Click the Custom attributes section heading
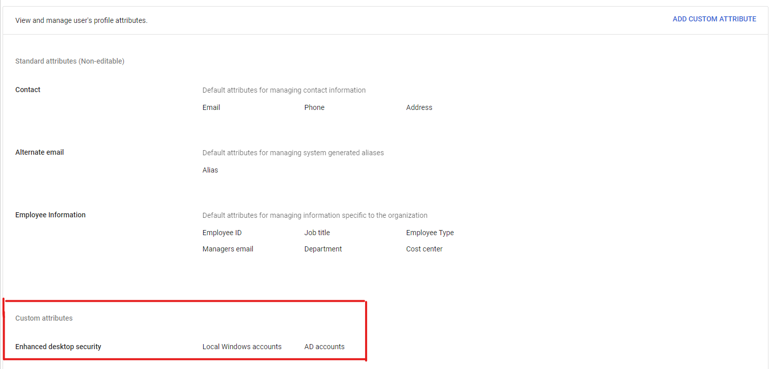769x369 pixels. (x=44, y=318)
